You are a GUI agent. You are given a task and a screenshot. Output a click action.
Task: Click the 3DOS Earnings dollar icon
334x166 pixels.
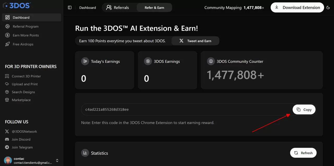pos(148,61)
